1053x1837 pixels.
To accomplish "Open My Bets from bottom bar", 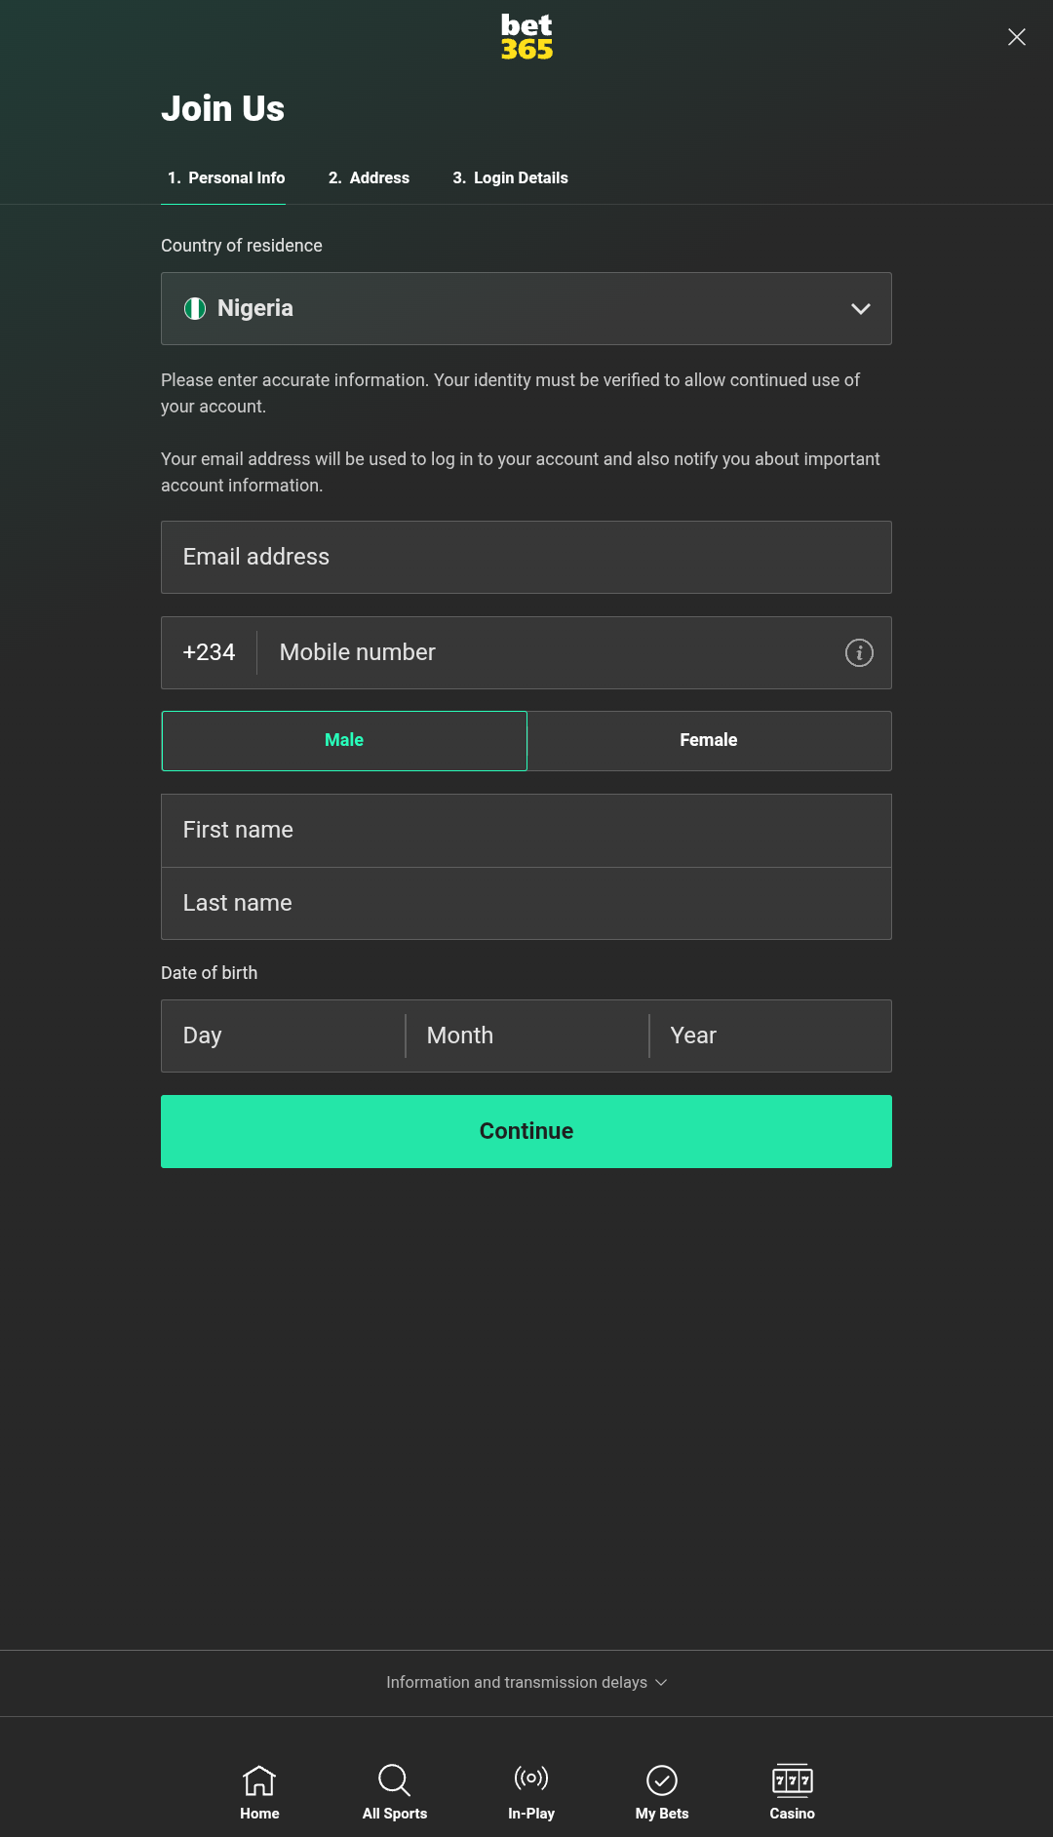I will click(x=661, y=1791).
